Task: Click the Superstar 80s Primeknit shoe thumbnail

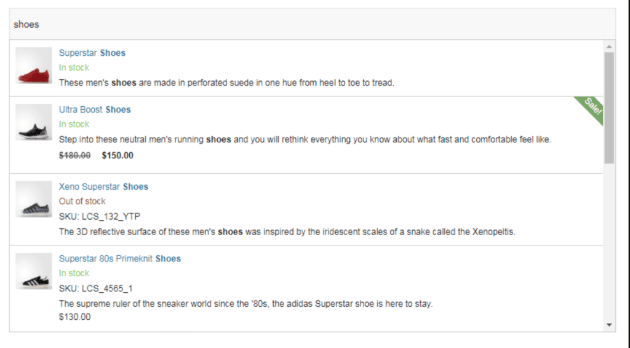Action: pyautogui.click(x=34, y=271)
